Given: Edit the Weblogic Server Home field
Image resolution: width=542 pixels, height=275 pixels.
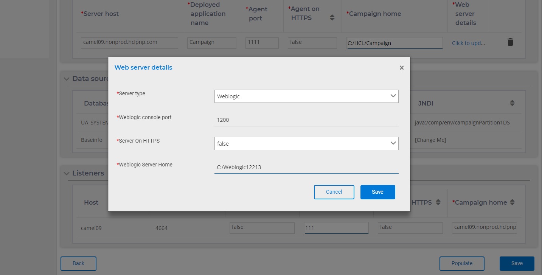Looking at the screenshot, I should 306,167.
